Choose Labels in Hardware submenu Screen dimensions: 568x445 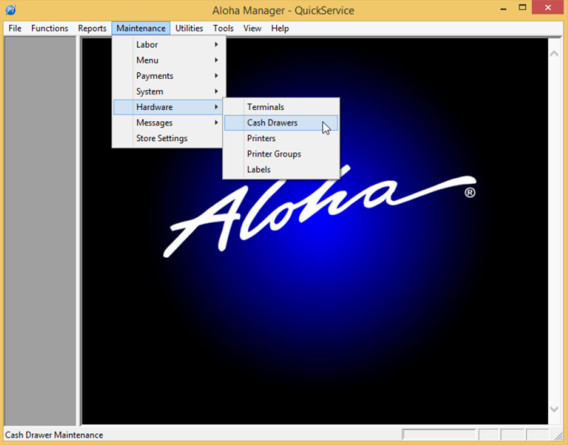coord(281,170)
